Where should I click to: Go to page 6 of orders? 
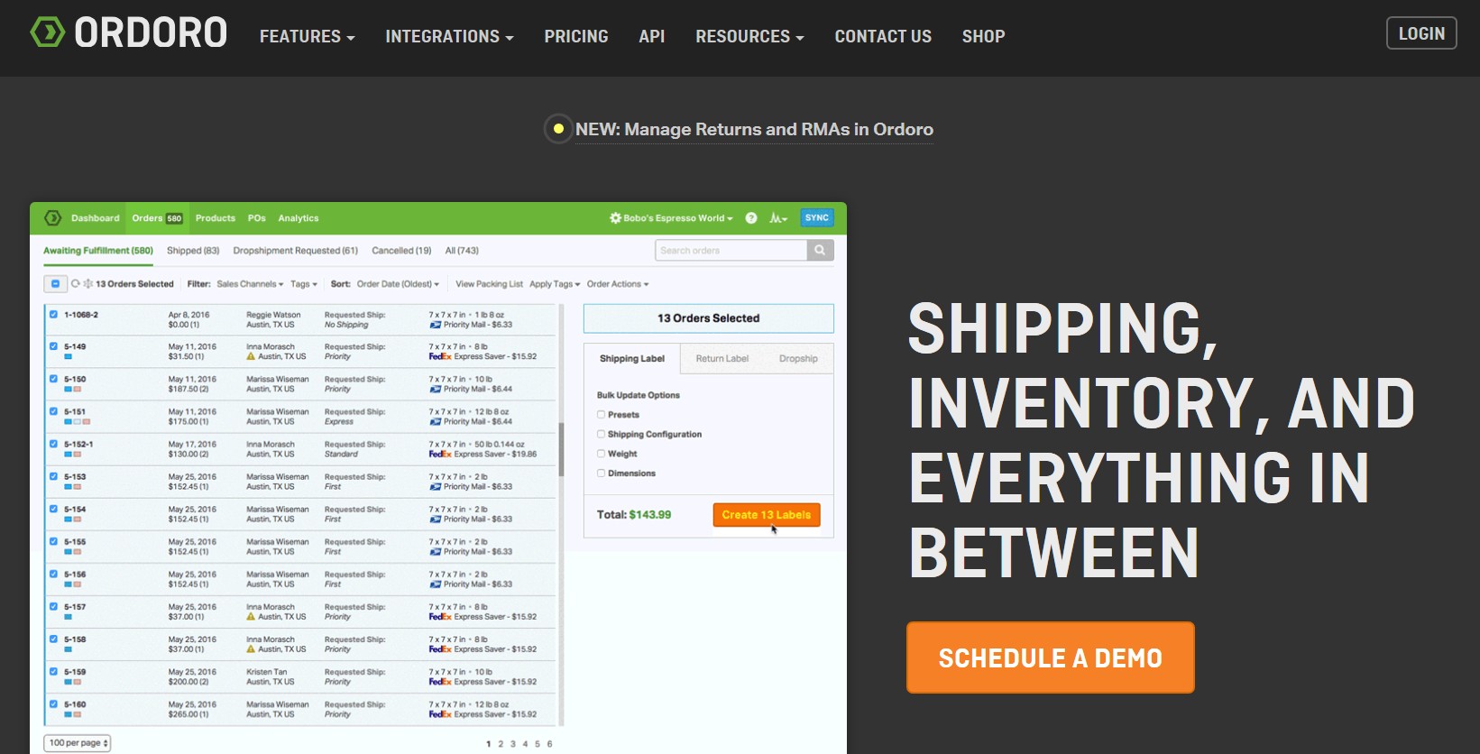[549, 744]
